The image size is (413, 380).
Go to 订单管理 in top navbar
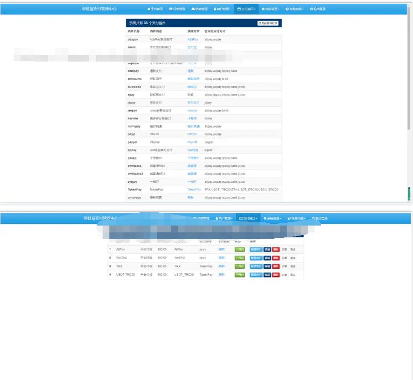177,9
